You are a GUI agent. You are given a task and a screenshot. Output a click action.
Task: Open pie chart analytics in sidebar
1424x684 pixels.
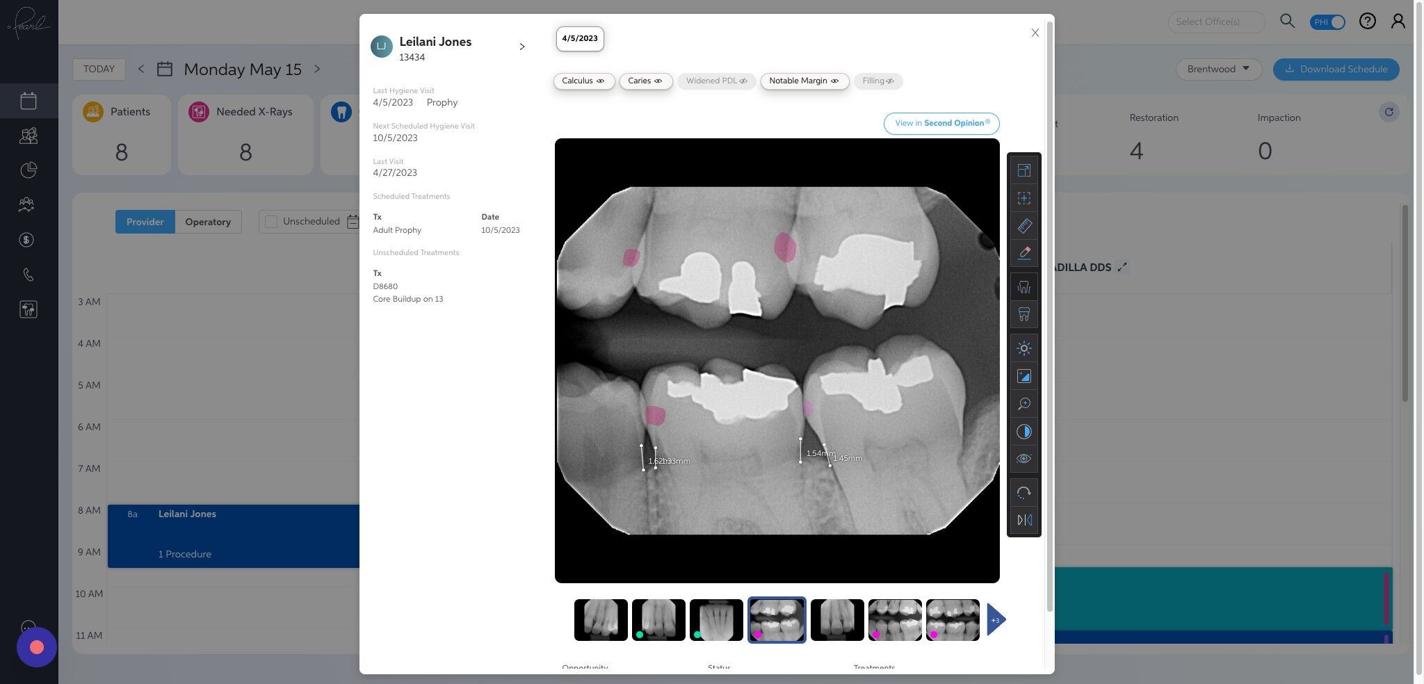point(29,170)
